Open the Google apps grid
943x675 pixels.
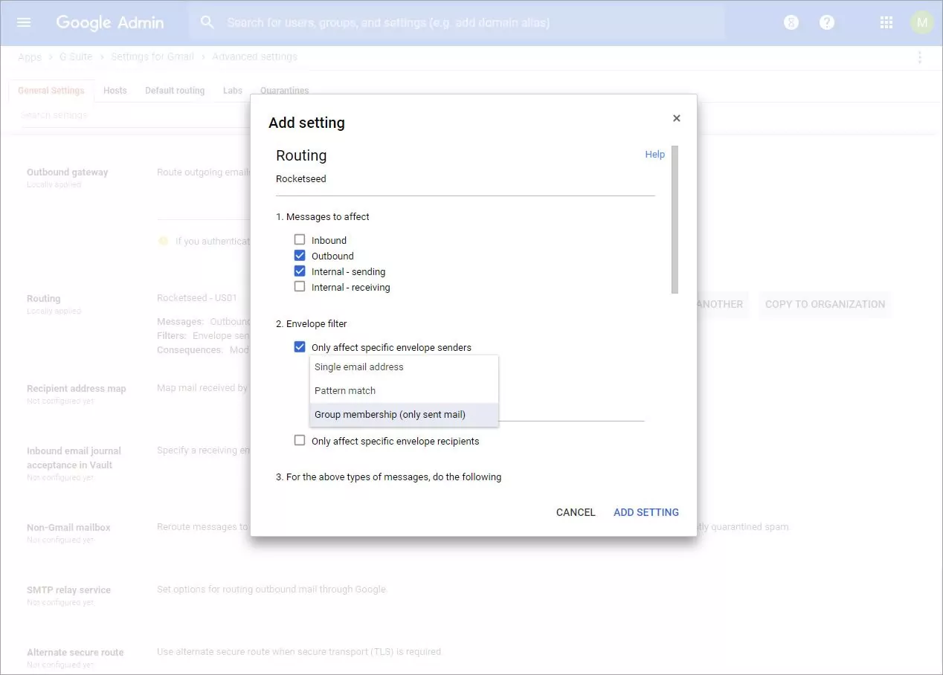point(886,22)
